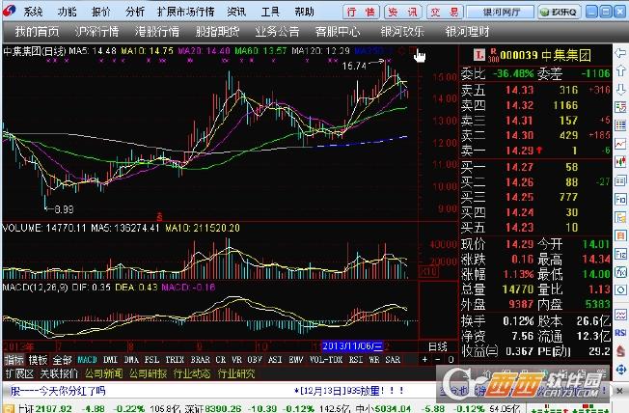Click the news list window icon in sidebar
Image resolution: width=629 pixels, height=413 pixels.
[620, 180]
